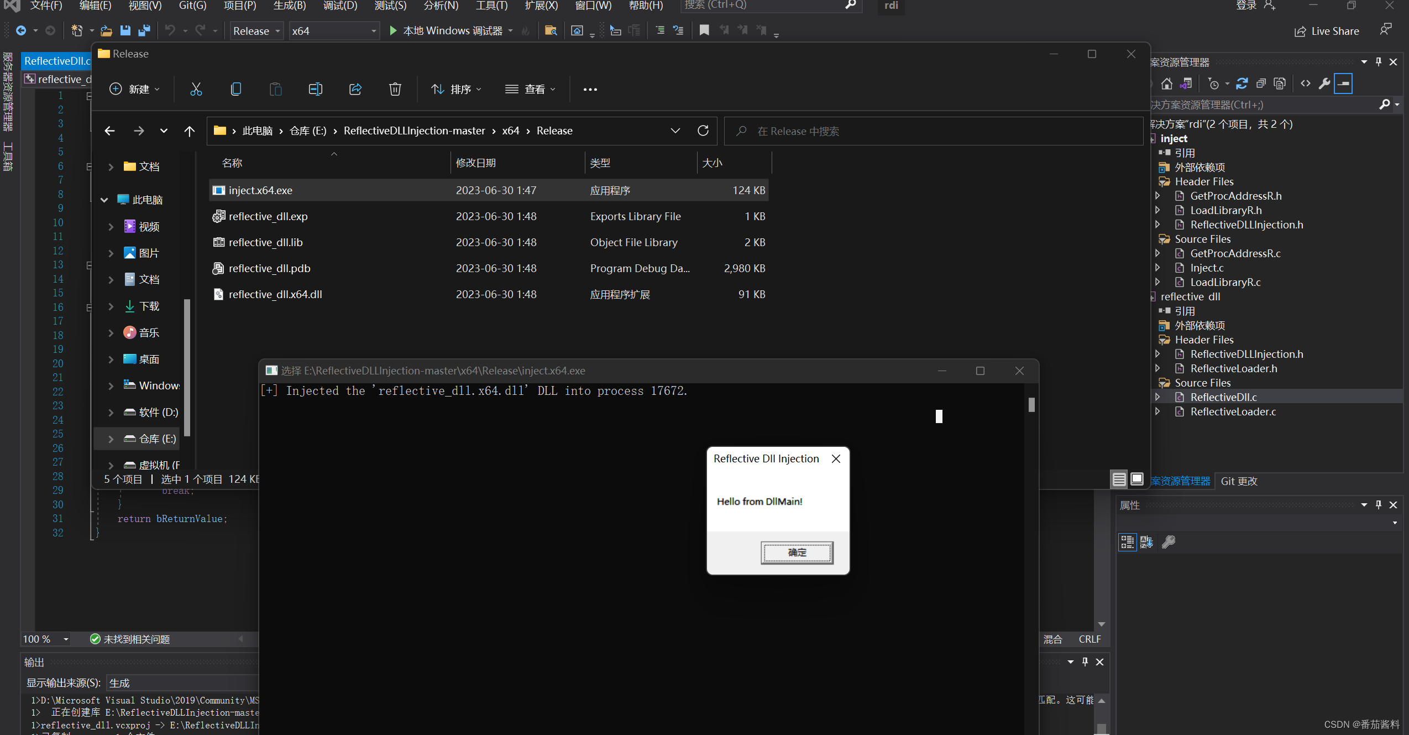This screenshot has height=735, width=1409.
Task: Refresh the Release folder view
Action: (x=703, y=131)
